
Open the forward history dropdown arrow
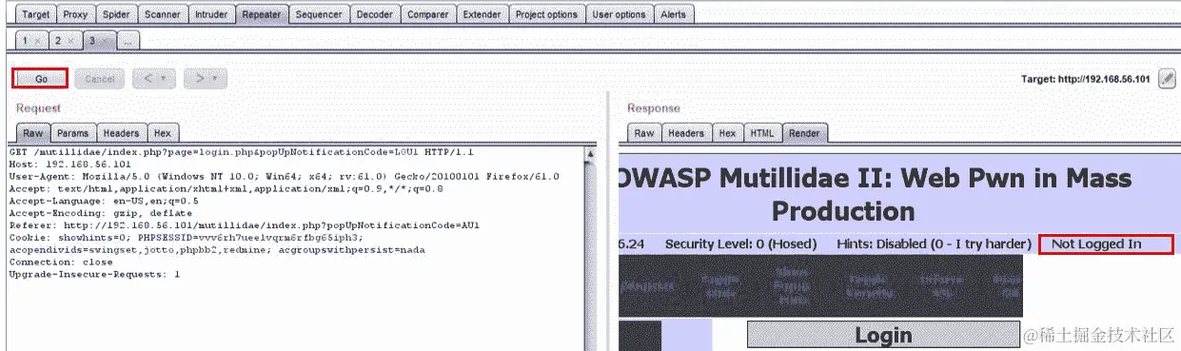(215, 79)
